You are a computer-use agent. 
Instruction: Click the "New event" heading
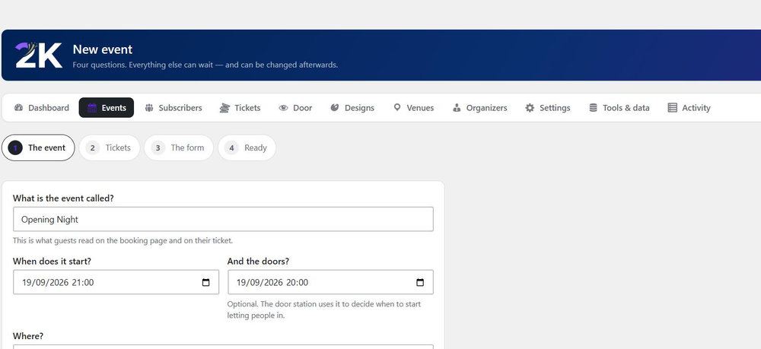point(103,49)
